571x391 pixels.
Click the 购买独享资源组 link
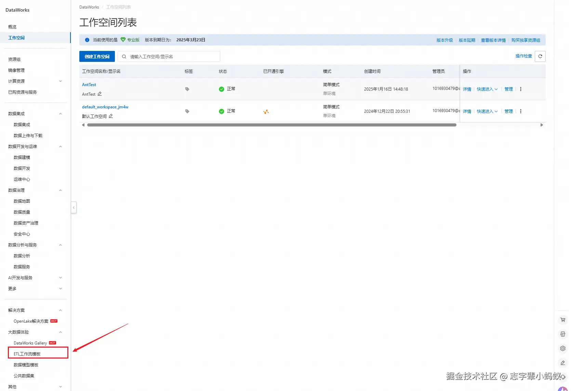coord(526,40)
